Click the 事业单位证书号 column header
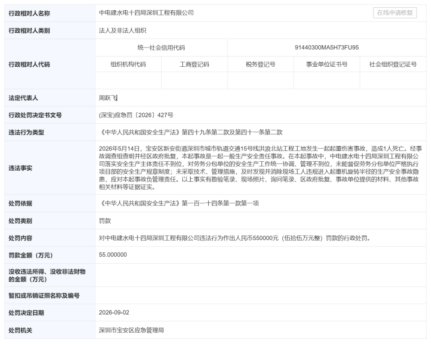The image size is (431, 344). tap(326, 64)
